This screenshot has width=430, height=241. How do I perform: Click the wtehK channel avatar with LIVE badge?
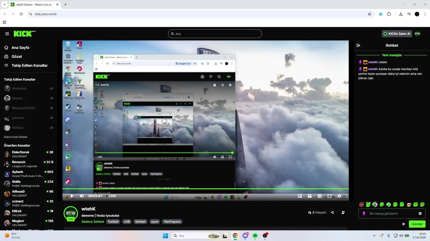[71, 214]
